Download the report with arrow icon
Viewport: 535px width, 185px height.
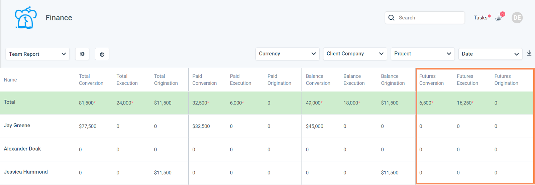point(529,53)
